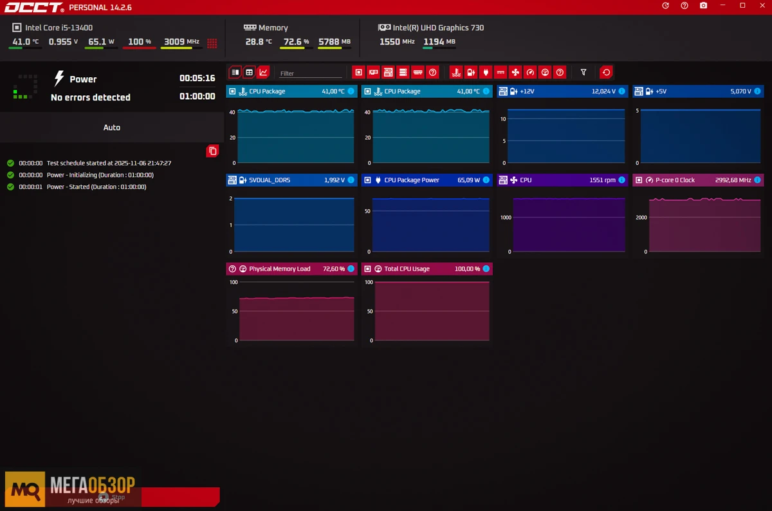The height and width of the screenshot is (511, 772).
Task: Open the funnel filter options
Action: pyautogui.click(x=584, y=72)
